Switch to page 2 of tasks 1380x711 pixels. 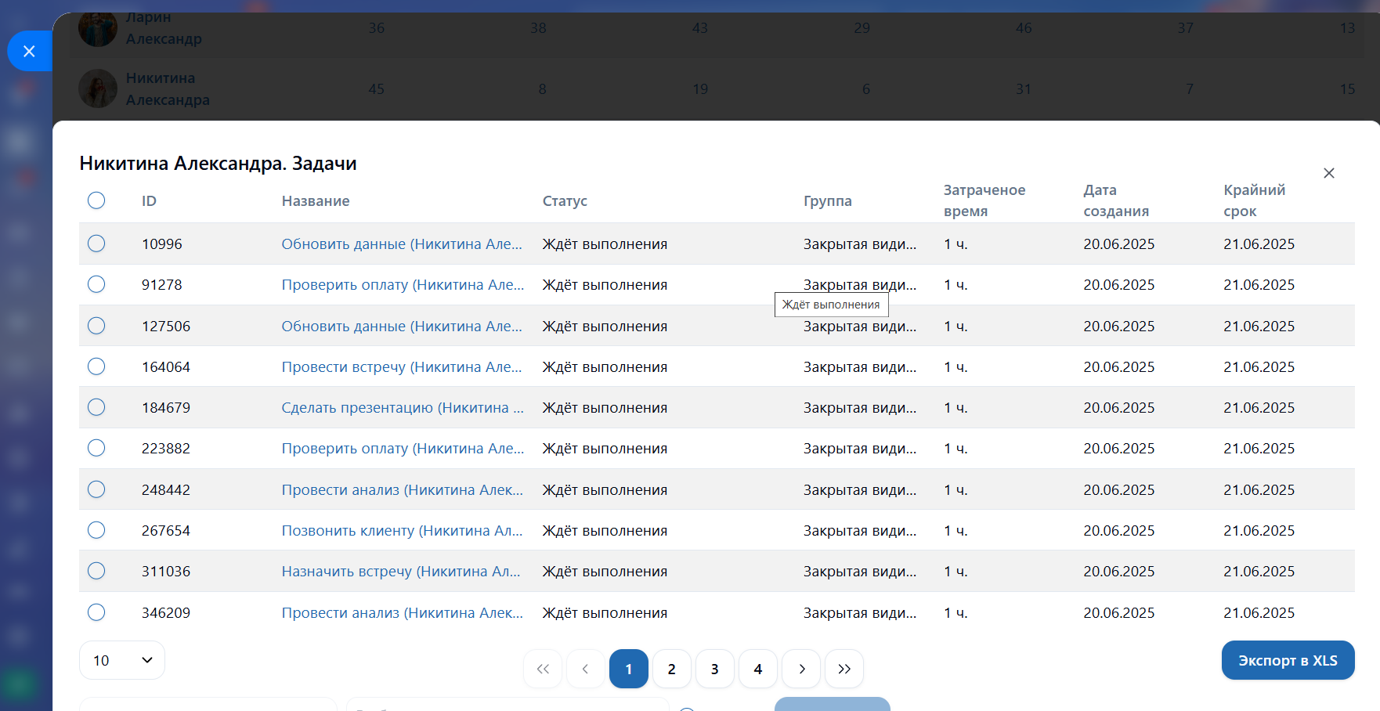click(671, 669)
